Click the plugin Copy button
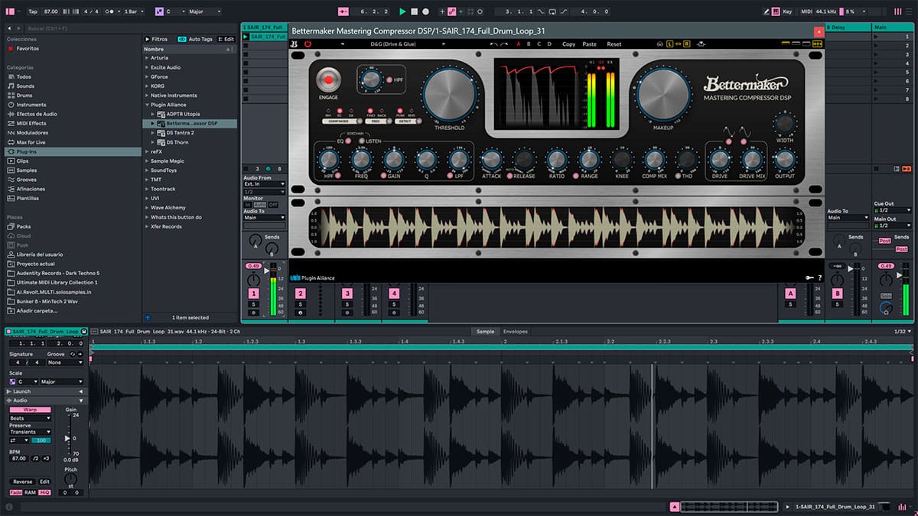 tap(568, 44)
